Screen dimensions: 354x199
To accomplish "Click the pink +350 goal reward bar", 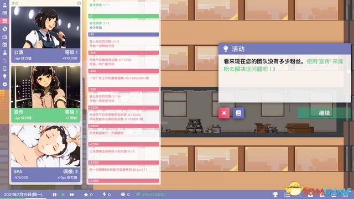I will pos(123,71).
